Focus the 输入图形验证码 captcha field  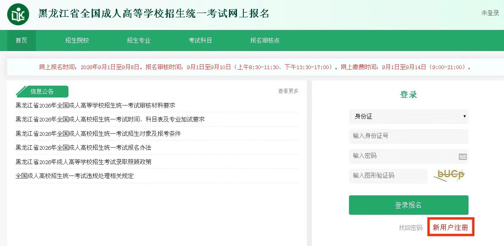[x=388, y=176]
